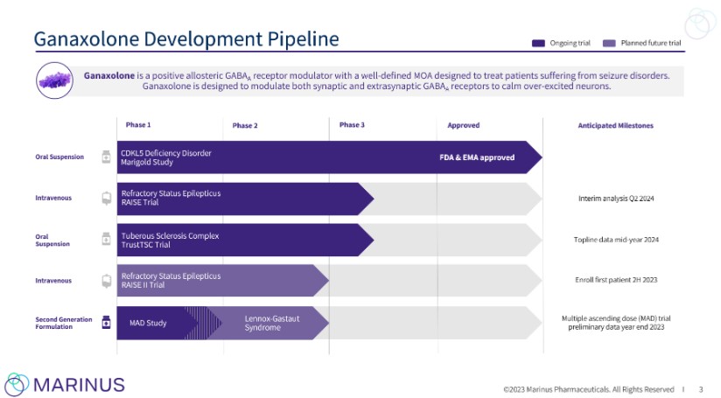
Task: Click the purple Ganaxolone molecule icon
Action: tap(54, 80)
